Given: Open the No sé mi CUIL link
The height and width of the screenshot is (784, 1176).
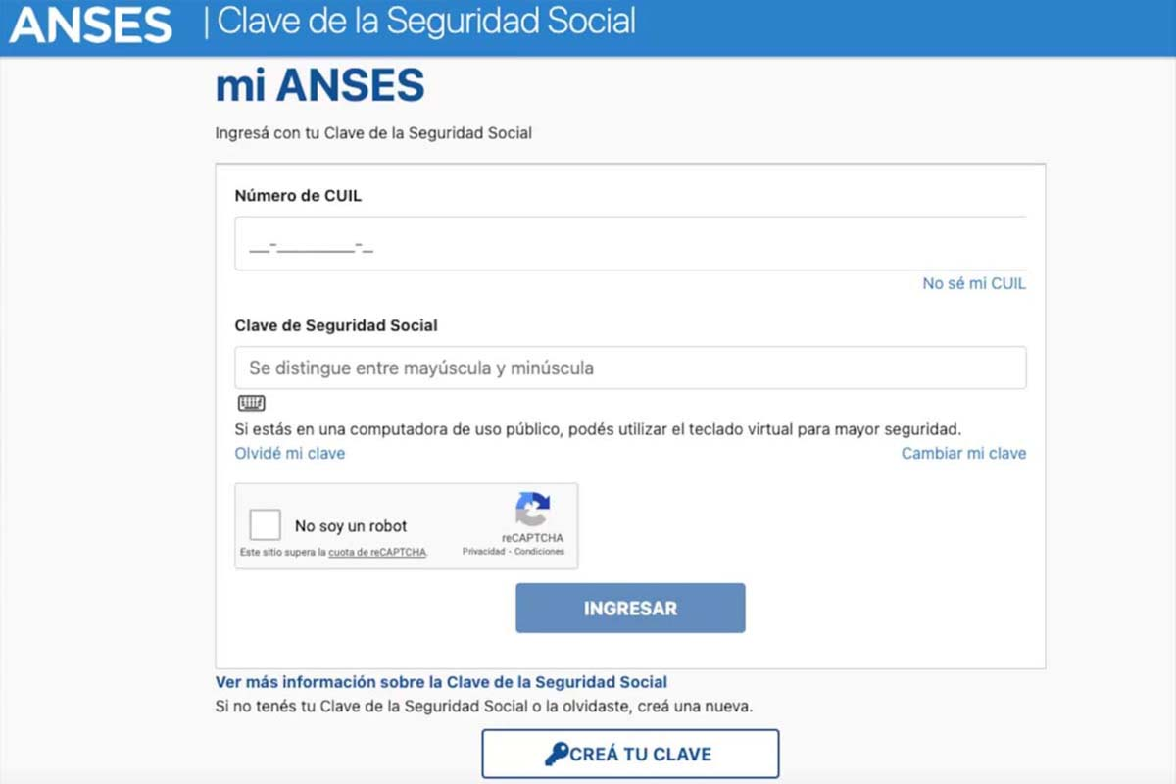Looking at the screenshot, I should click(974, 283).
